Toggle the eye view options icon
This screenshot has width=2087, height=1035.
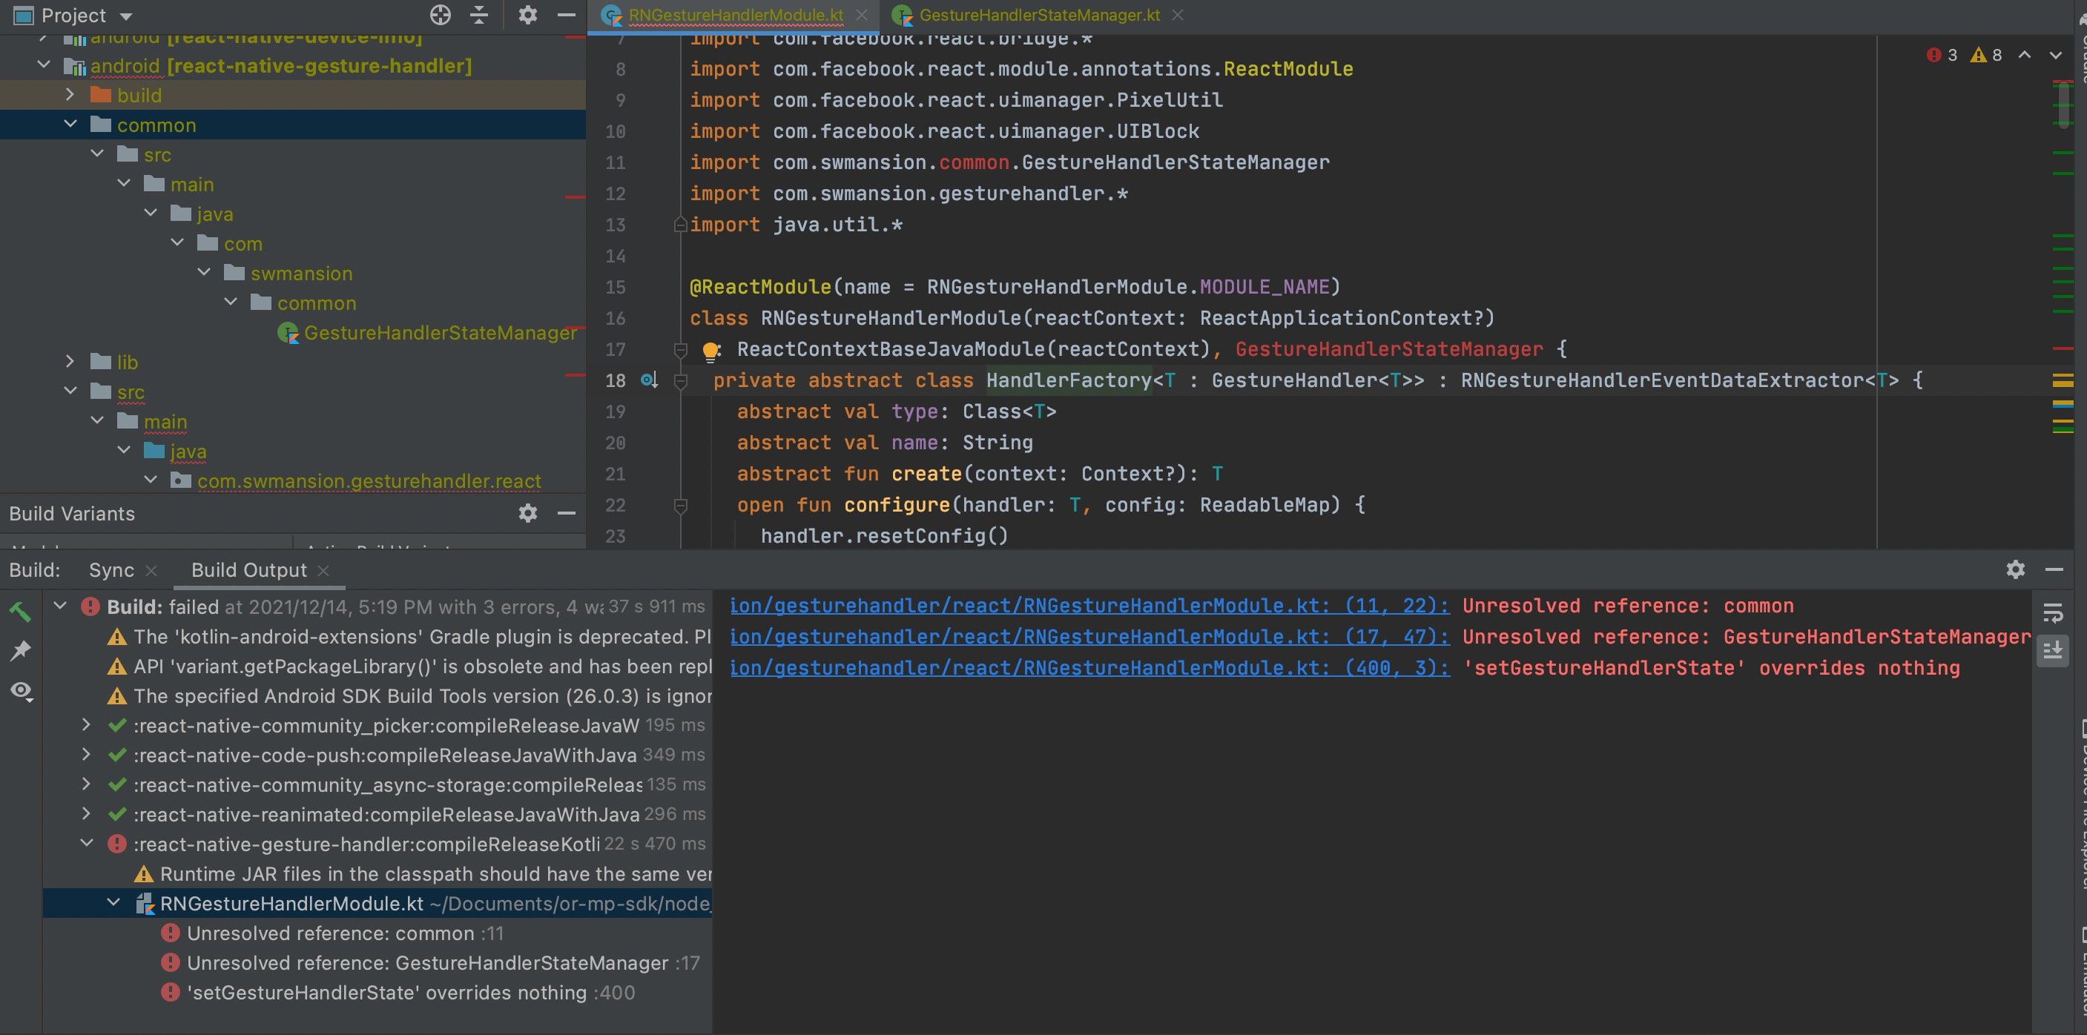(20, 691)
